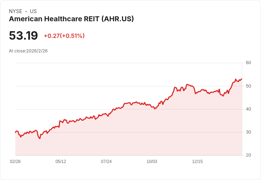
Task: Click the +0.27(+0.51%) price change
Action: pos(64,36)
